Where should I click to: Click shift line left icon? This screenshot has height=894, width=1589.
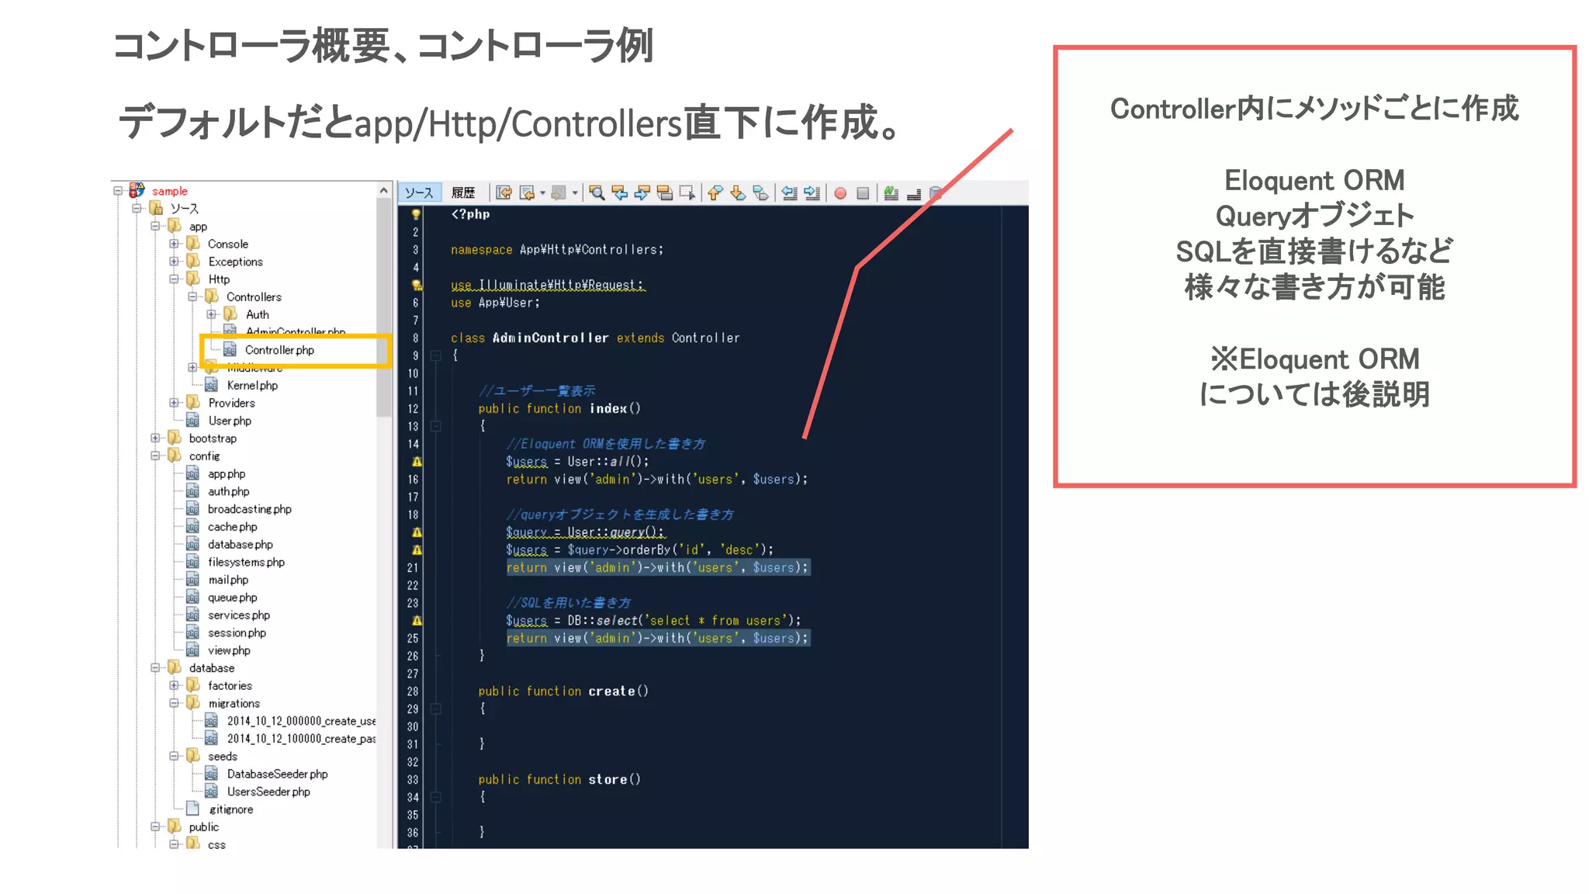coord(789,192)
